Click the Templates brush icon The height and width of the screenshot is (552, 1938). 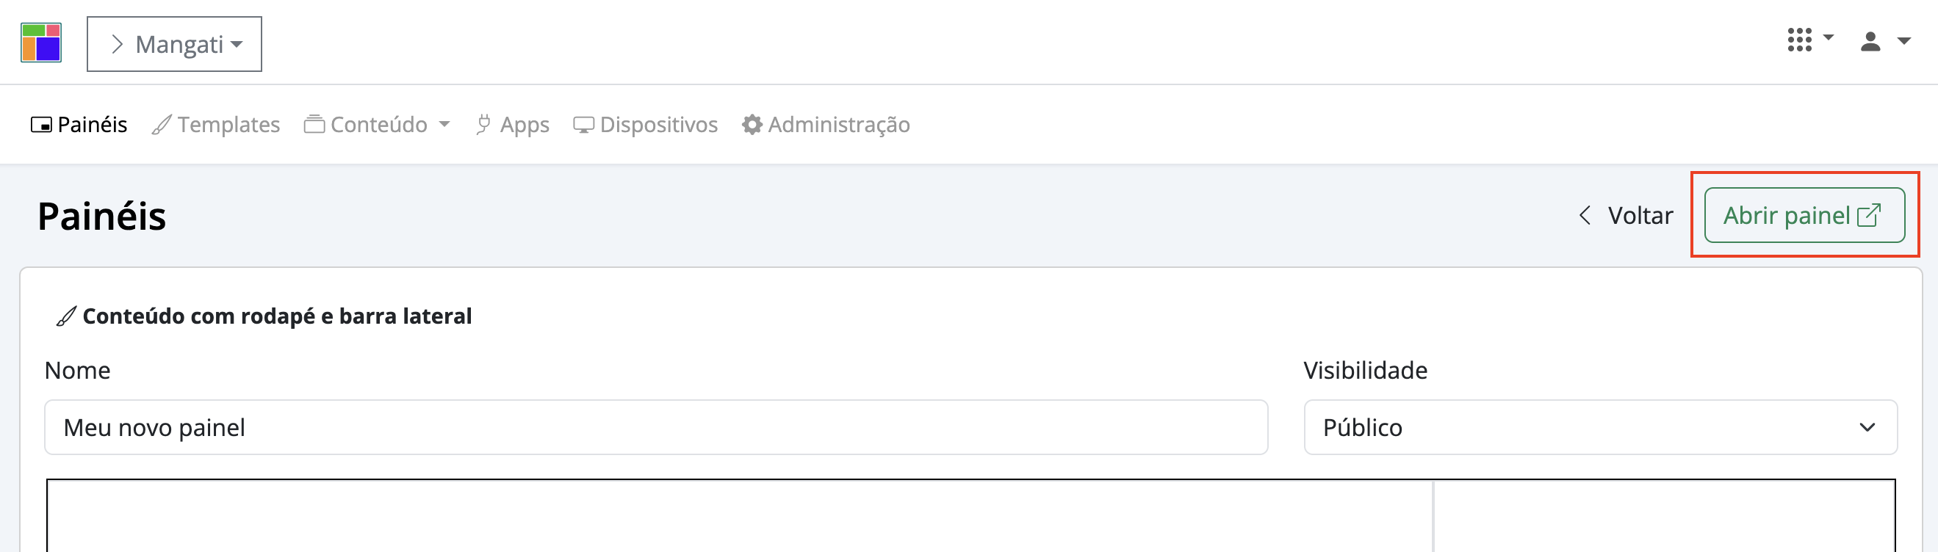pos(162,125)
